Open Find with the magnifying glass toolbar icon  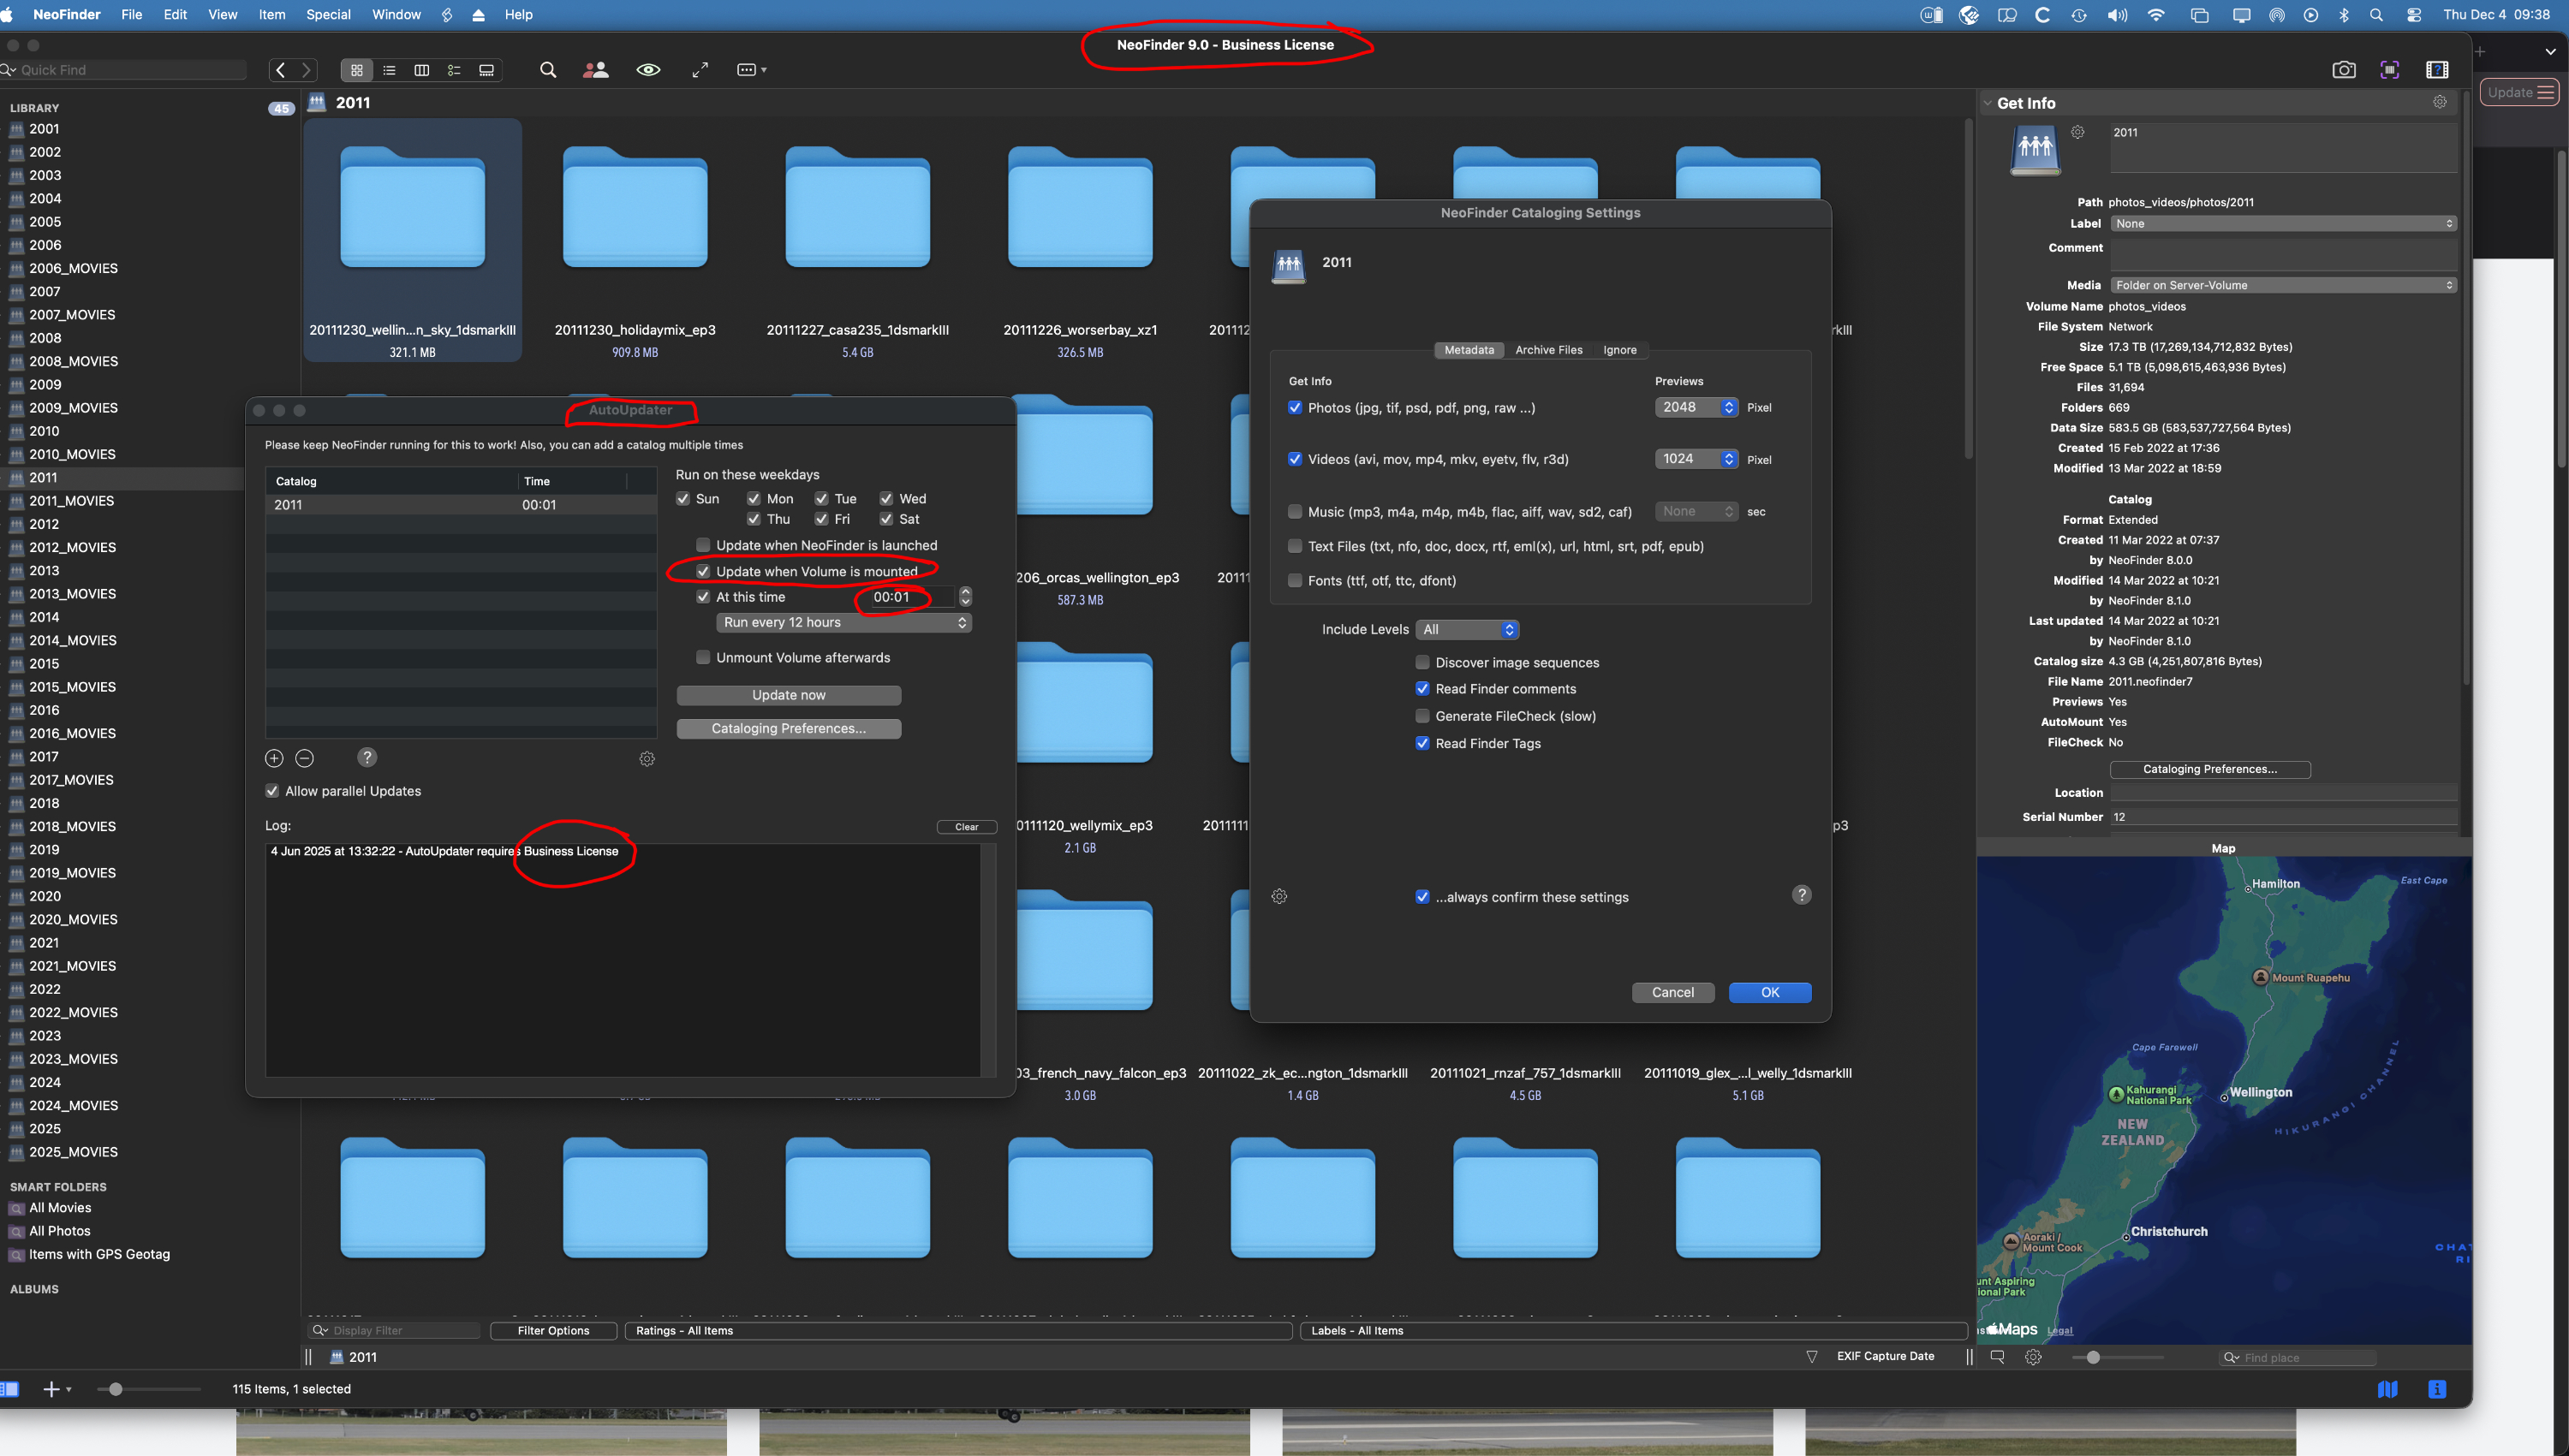point(547,70)
